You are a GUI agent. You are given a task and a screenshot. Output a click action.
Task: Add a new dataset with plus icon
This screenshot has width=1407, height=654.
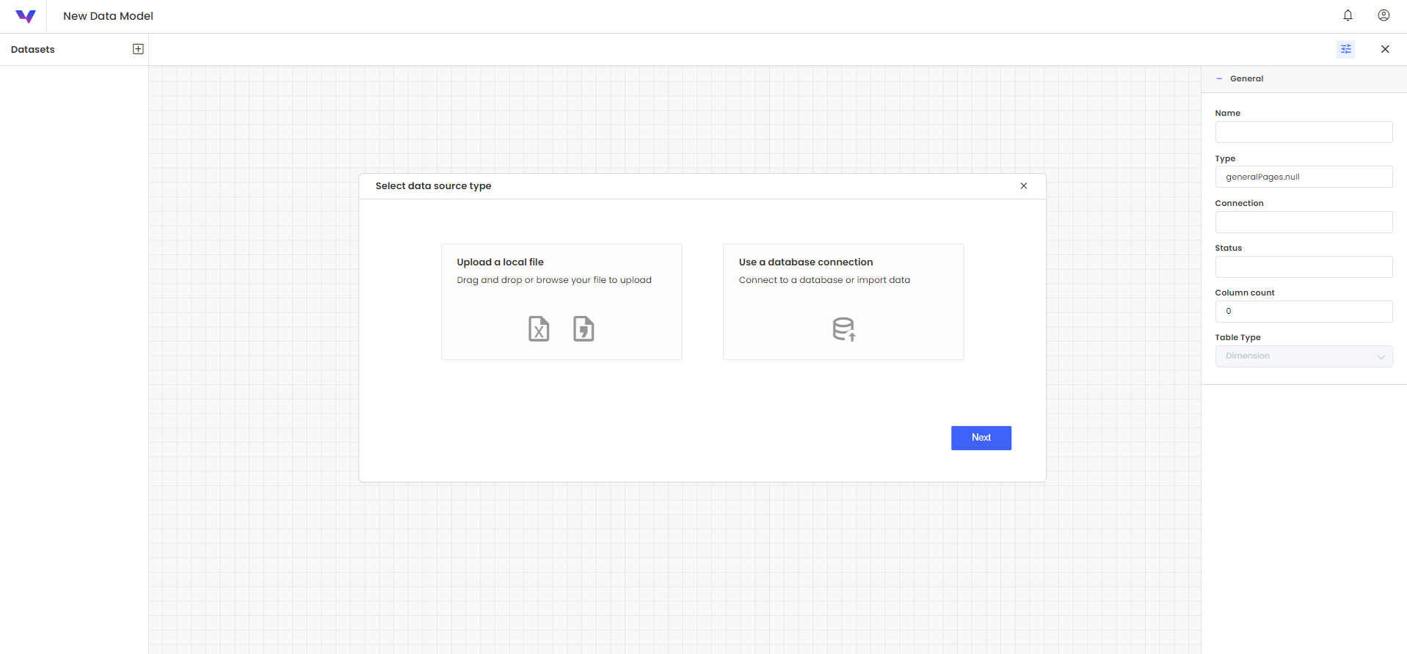[138, 49]
